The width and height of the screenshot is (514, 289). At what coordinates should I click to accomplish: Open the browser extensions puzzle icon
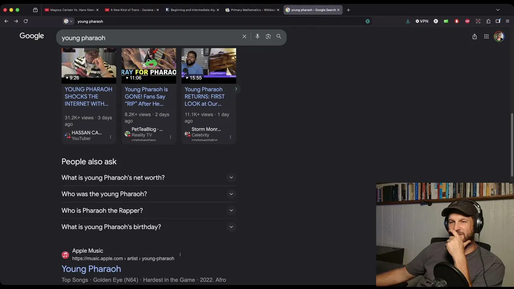[x=488, y=21]
